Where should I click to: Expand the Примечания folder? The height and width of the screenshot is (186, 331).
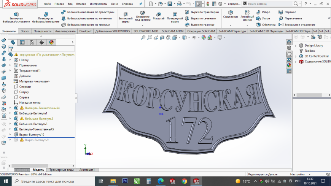tap(10, 65)
